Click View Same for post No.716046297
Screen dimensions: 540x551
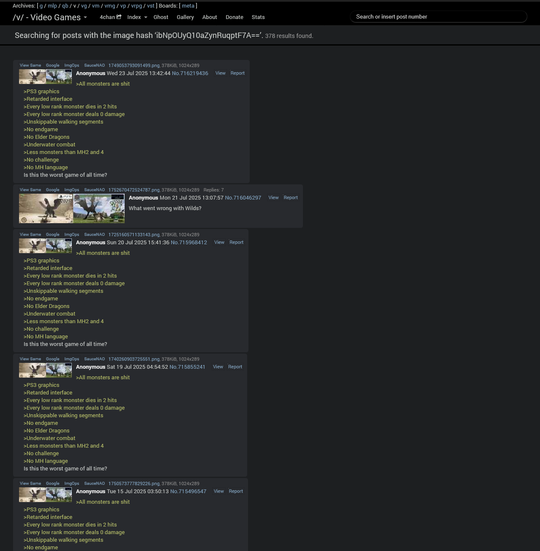coord(30,190)
